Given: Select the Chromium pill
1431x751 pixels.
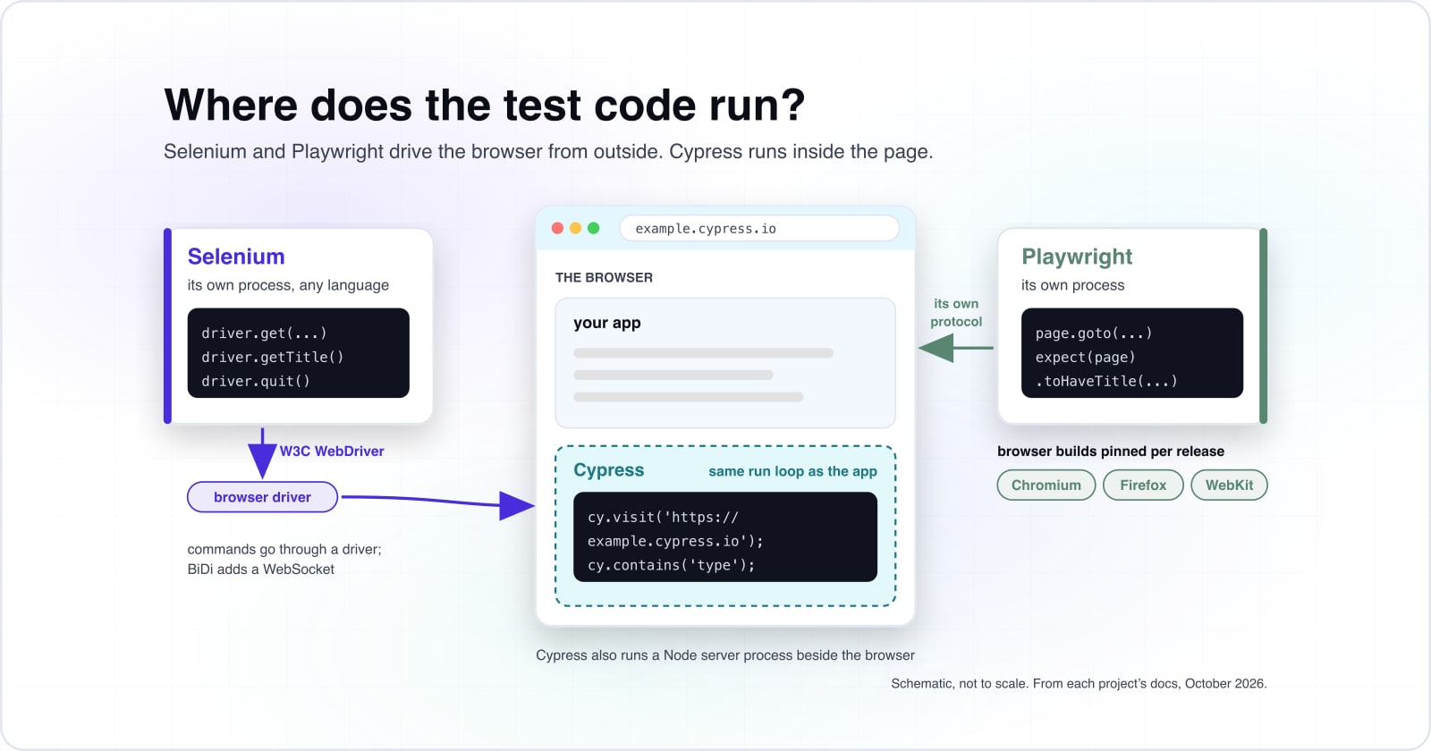Looking at the screenshot, I should click(1046, 485).
